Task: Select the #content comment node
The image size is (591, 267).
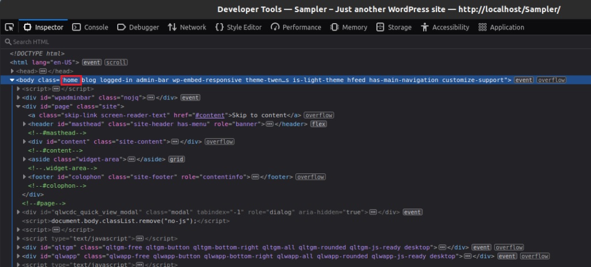Action: [x=55, y=150]
